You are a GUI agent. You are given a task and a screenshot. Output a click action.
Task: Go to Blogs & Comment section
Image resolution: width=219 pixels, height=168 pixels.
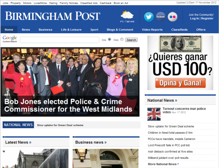(x=120, y=30)
